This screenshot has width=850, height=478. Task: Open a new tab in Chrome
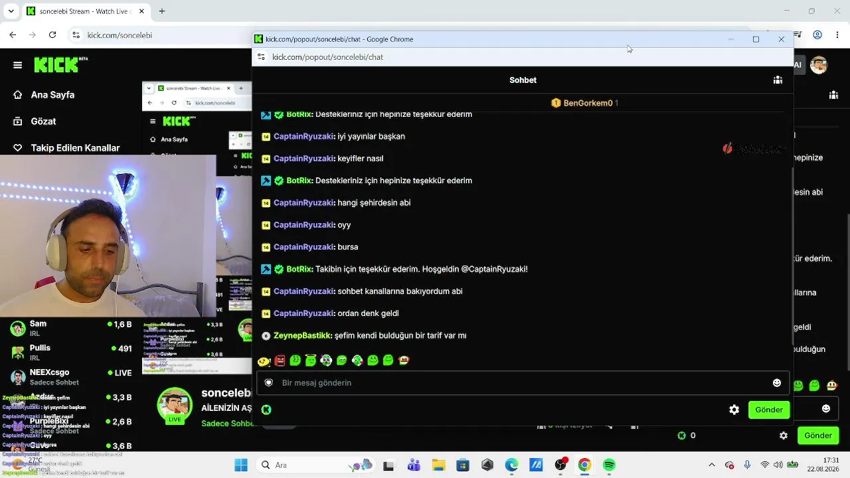[161, 11]
